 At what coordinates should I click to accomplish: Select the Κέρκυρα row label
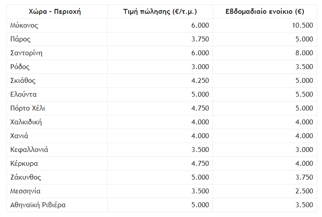click(24, 164)
